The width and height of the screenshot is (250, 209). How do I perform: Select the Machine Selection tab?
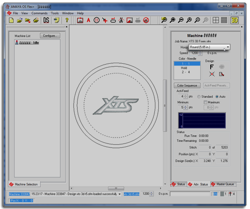click(24, 184)
